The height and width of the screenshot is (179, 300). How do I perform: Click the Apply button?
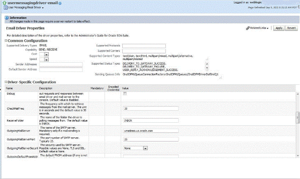(279, 28)
